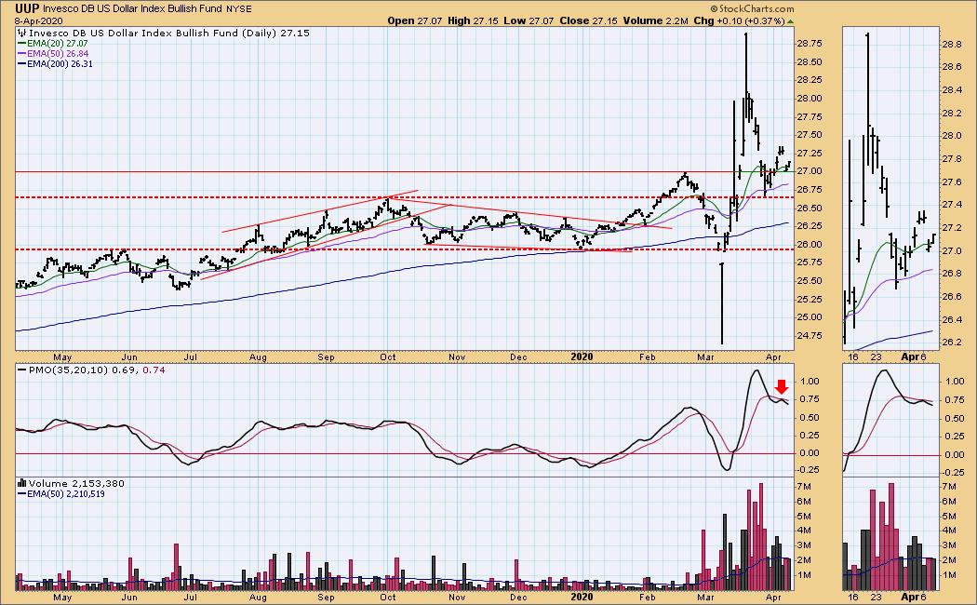The height and width of the screenshot is (605, 977).
Task: Click the 27.50 price axis label
Action: coord(809,135)
